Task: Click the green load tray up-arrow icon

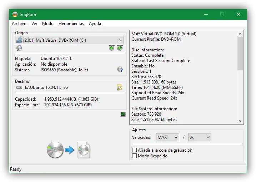Action: (x=111, y=48)
